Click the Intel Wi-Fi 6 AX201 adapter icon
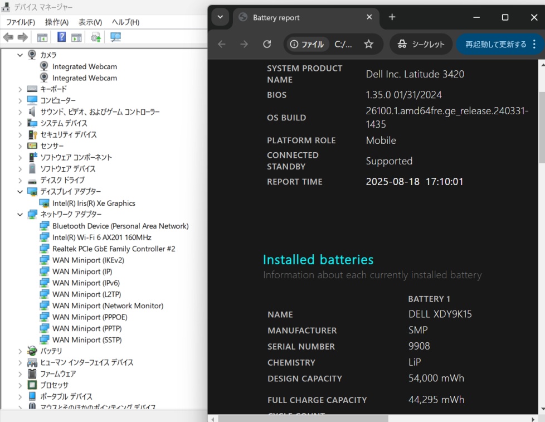Image resolution: width=545 pixels, height=422 pixels. click(44, 237)
